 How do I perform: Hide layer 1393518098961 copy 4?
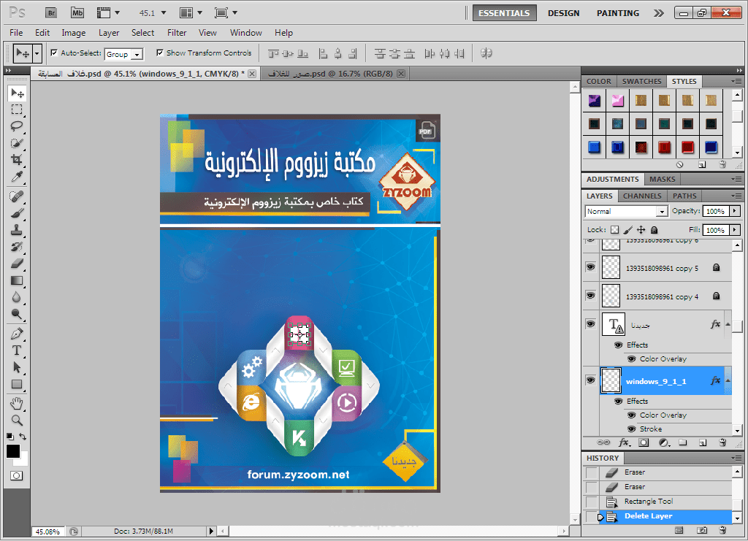point(590,296)
